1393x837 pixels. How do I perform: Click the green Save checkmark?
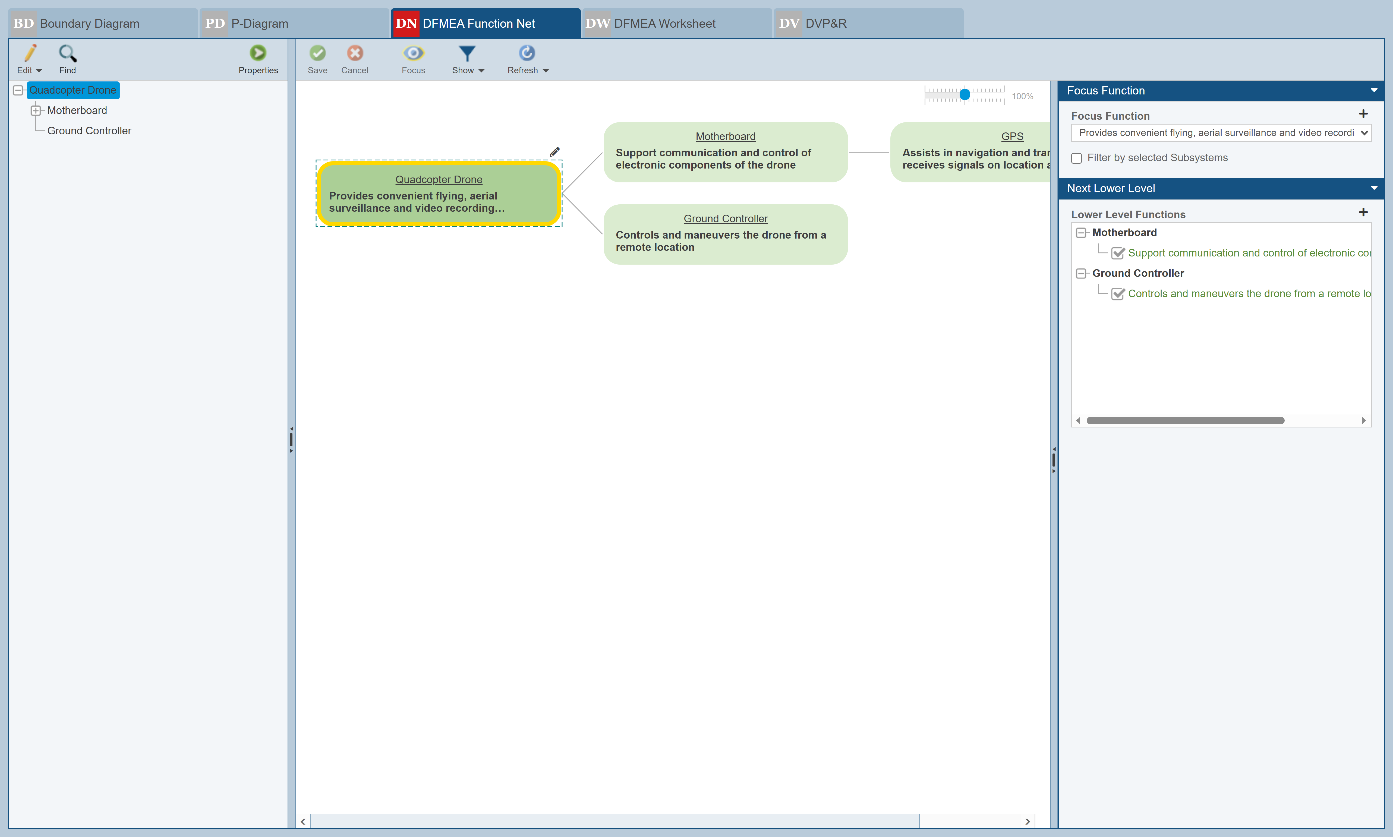point(317,53)
